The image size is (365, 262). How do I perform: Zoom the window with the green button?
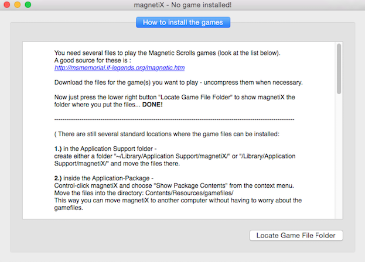point(28,5)
